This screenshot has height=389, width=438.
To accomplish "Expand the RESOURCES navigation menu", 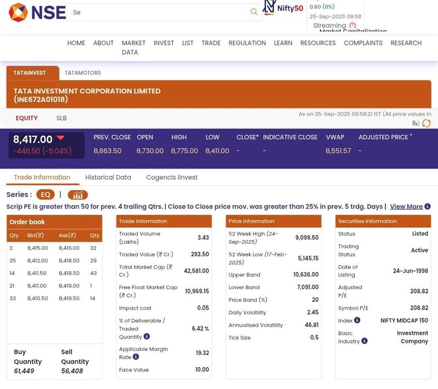I will 318,43.
